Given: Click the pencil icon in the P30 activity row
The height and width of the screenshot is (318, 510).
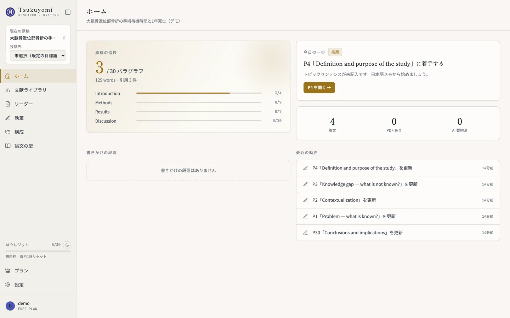Looking at the screenshot, I should click(x=305, y=232).
